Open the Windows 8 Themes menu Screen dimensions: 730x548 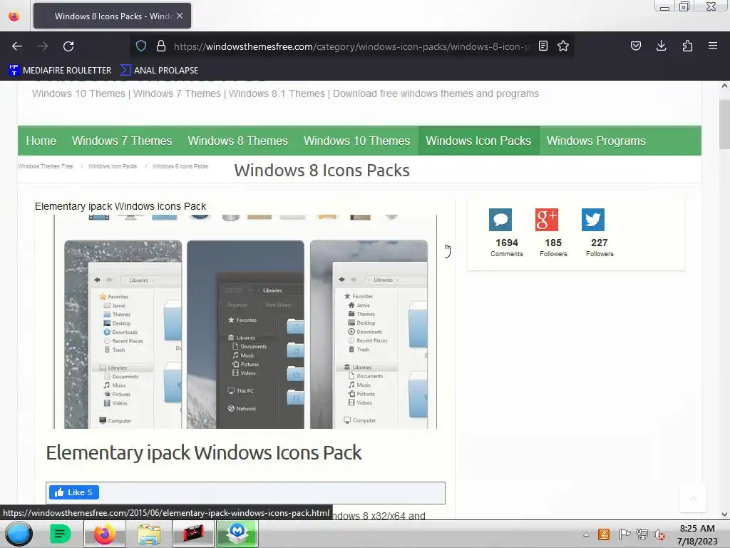[238, 141]
